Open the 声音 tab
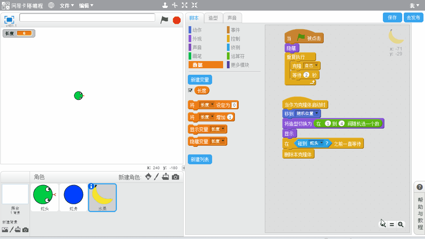This screenshot has height=239, width=425. [x=232, y=18]
